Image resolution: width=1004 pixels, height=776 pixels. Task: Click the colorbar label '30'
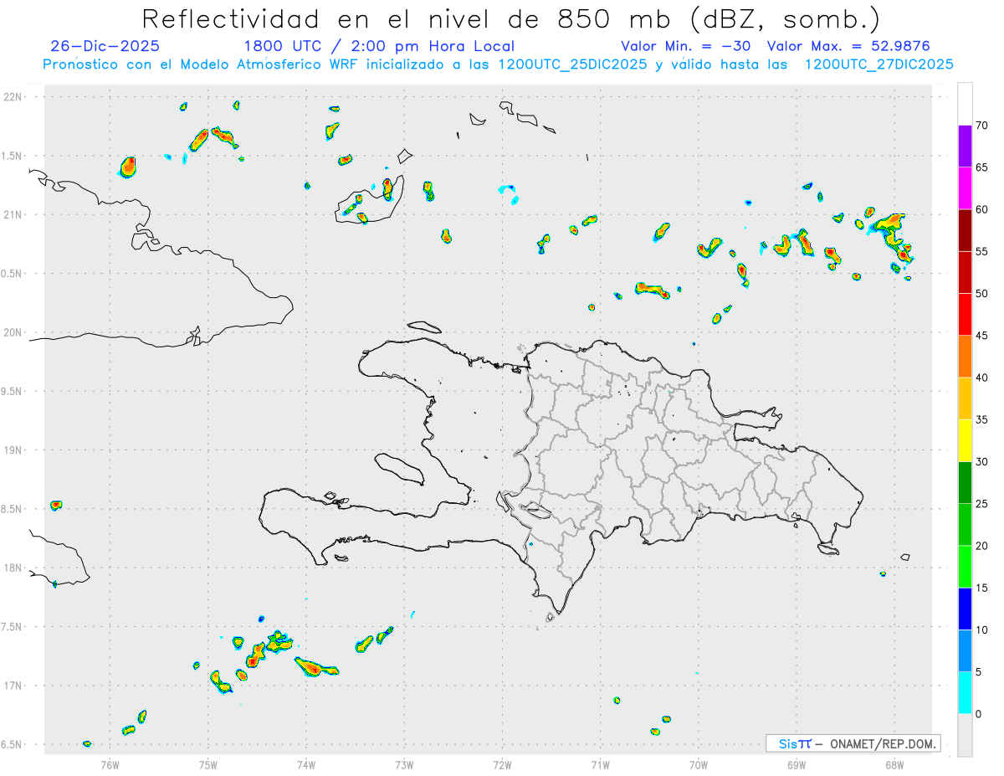tap(982, 462)
